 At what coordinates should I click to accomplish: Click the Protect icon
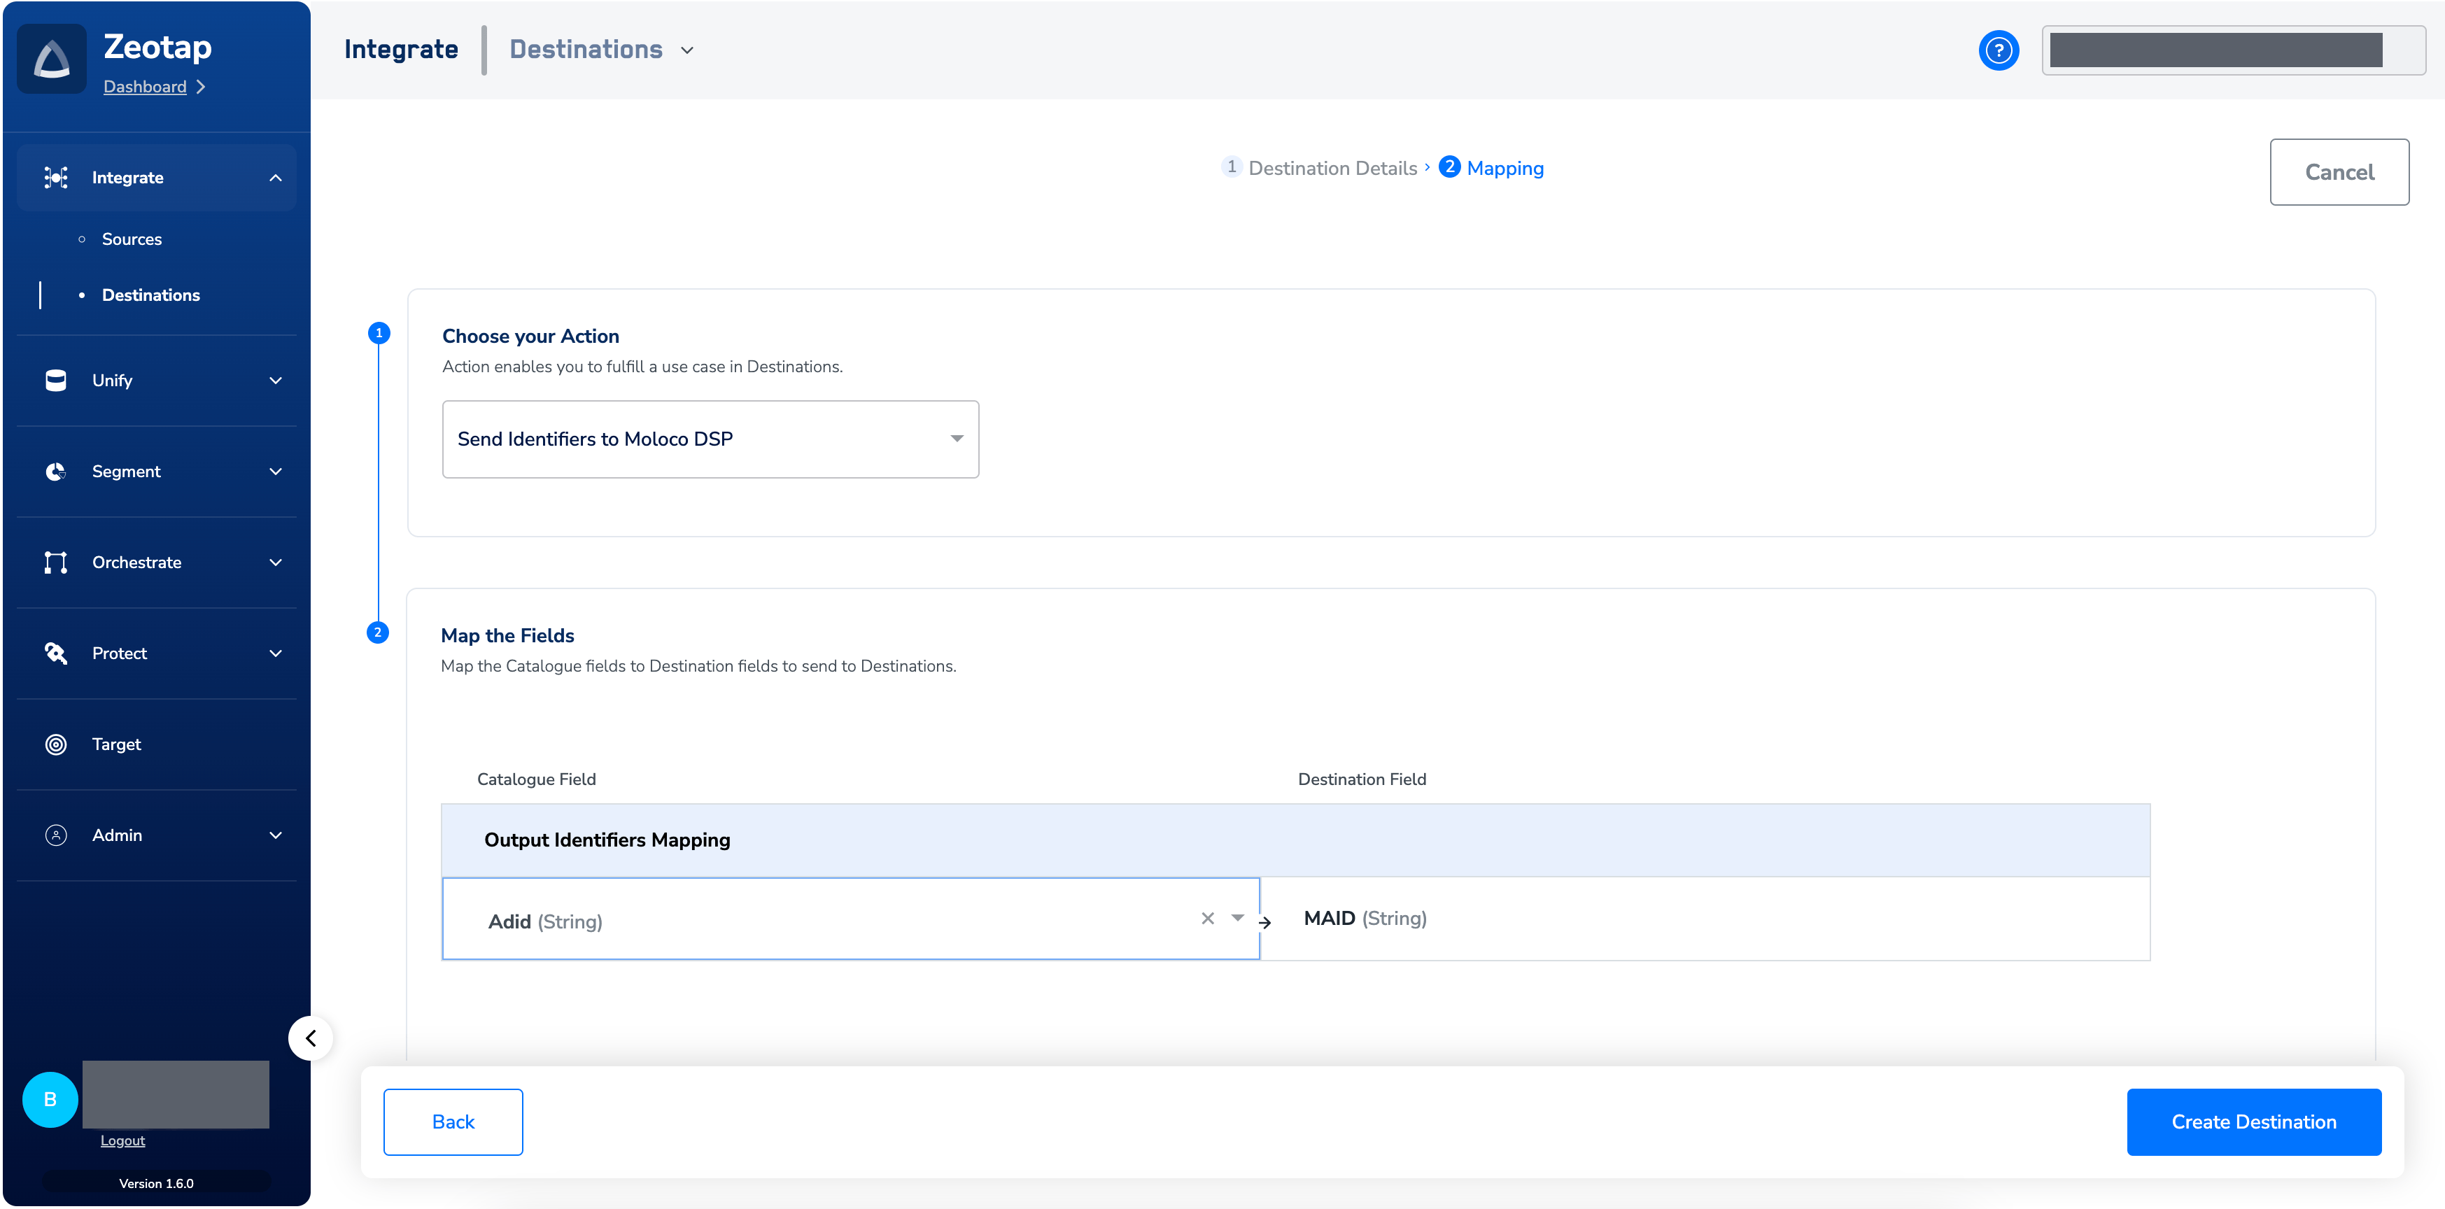[x=56, y=654]
